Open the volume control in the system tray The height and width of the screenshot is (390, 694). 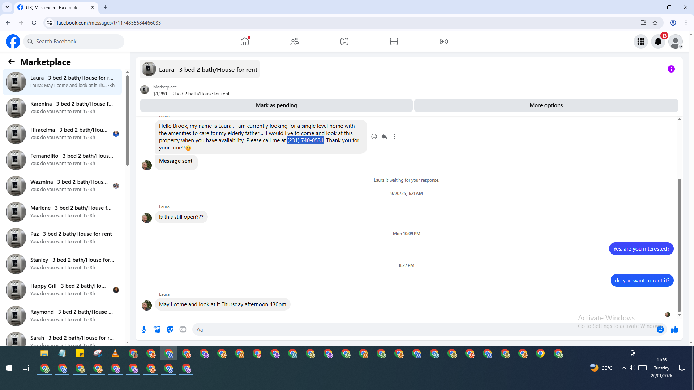[x=632, y=368]
